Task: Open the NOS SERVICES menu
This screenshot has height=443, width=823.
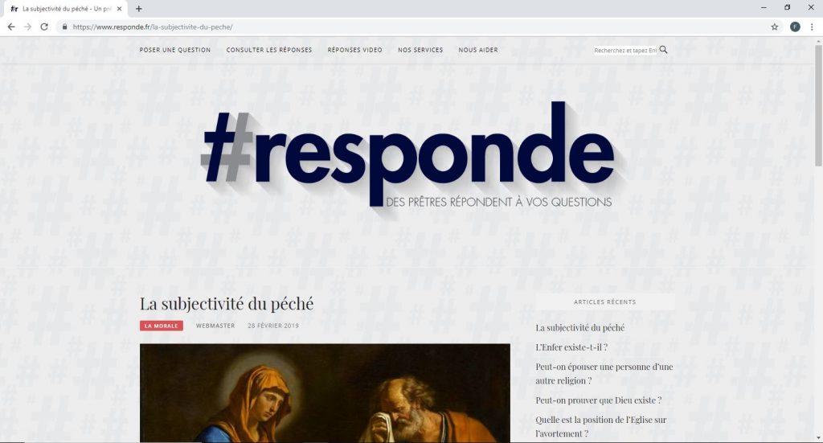Action: point(420,50)
